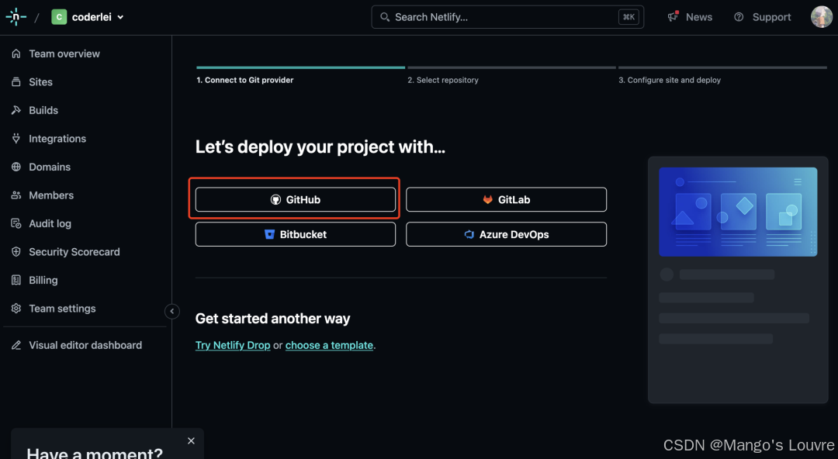View team Members
The height and width of the screenshot is (459, 838).
[x=51, y=195]
